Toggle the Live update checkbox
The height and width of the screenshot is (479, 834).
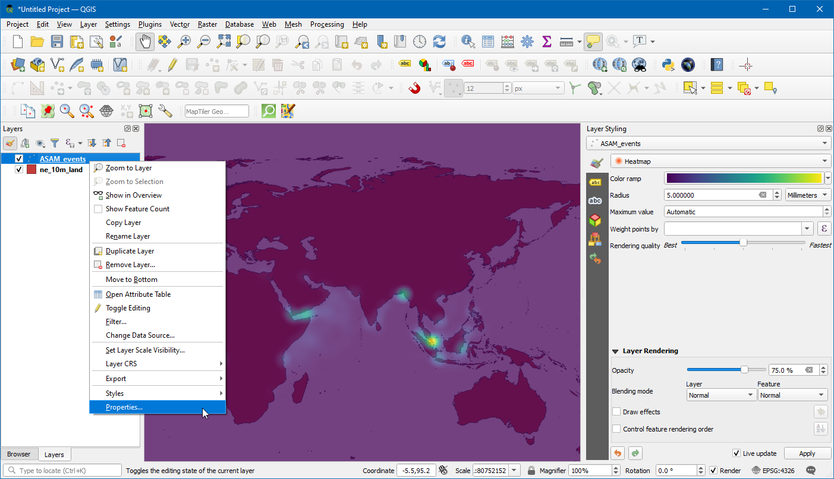(737, 453)
